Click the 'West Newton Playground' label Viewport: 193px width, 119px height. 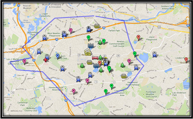click(54, 35)
